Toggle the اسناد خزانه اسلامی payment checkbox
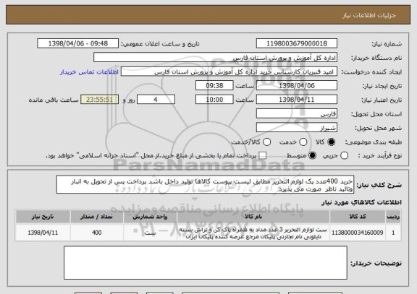417x294 pixels. 263,156
